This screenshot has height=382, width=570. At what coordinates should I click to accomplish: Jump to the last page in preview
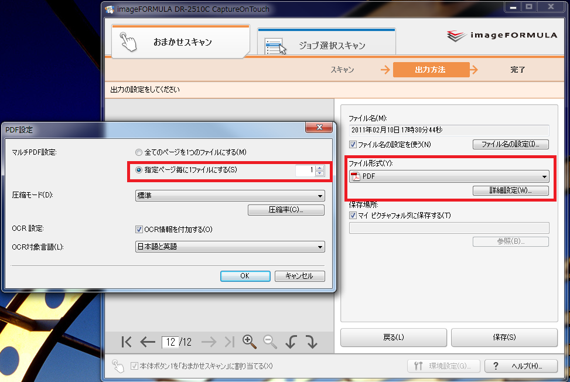[230, 342]
